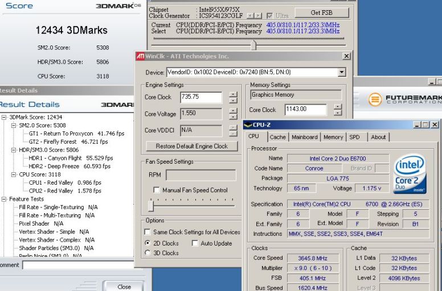Click the Futuremark orange logo
This screenshot has height=291, width=442.
(375, 99)
